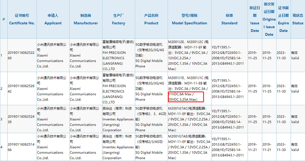Click the Product column header

[151, 19]
